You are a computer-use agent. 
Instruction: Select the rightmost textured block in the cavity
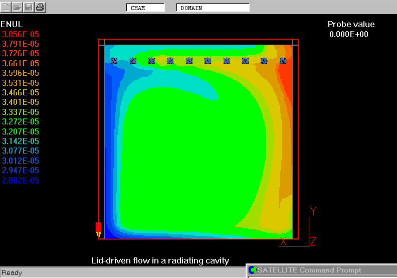(x=283, y=61)
